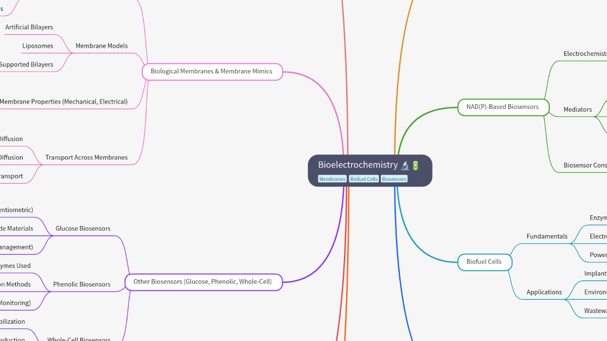Select Biological Membranes & Membrane Mimics node

tap(212, 72)
